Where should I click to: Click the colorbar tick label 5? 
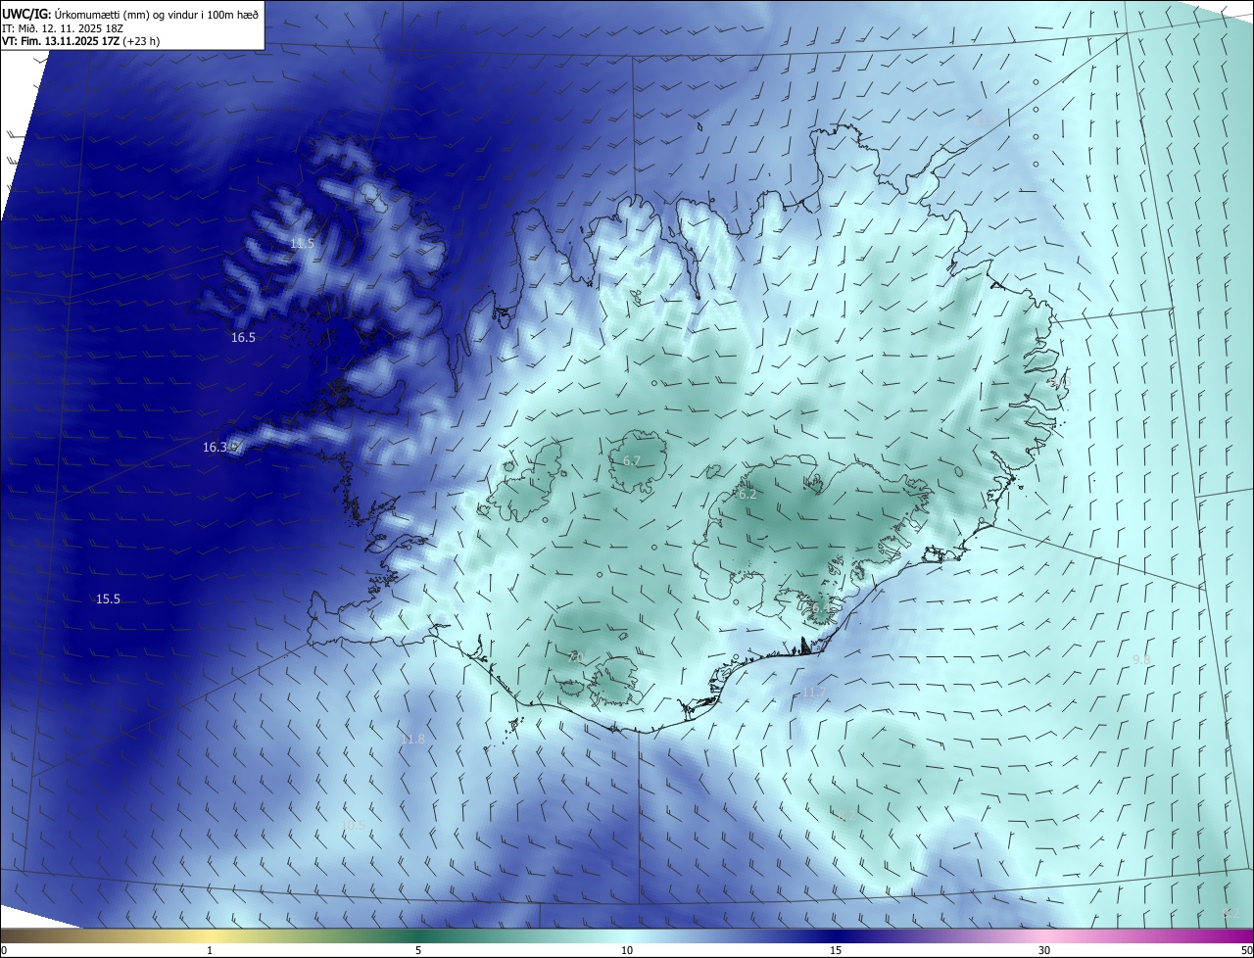(418, 950)
